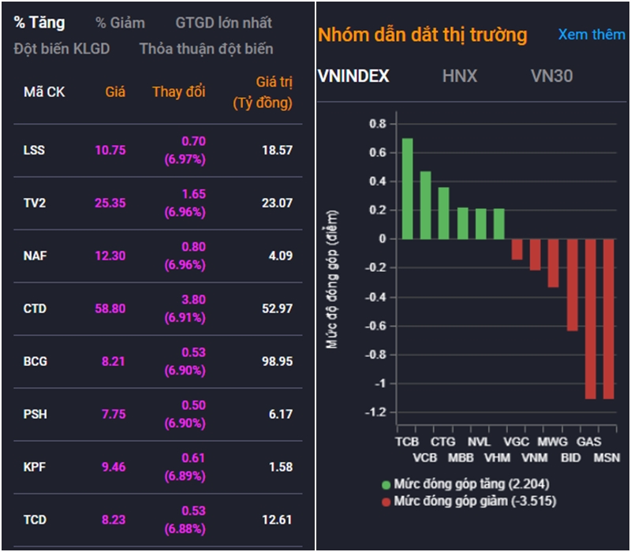Open Thỏa thuận đột biến tab
631x552 pixels.
click(206, 49)
